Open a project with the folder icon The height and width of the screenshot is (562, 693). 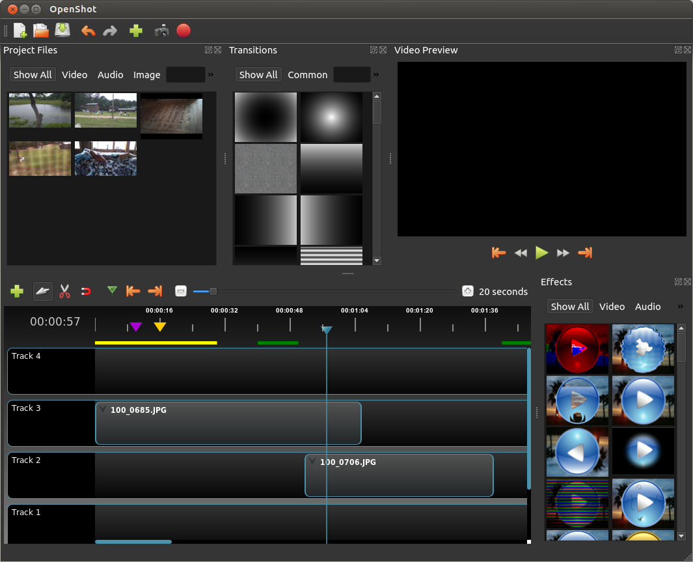41,31
